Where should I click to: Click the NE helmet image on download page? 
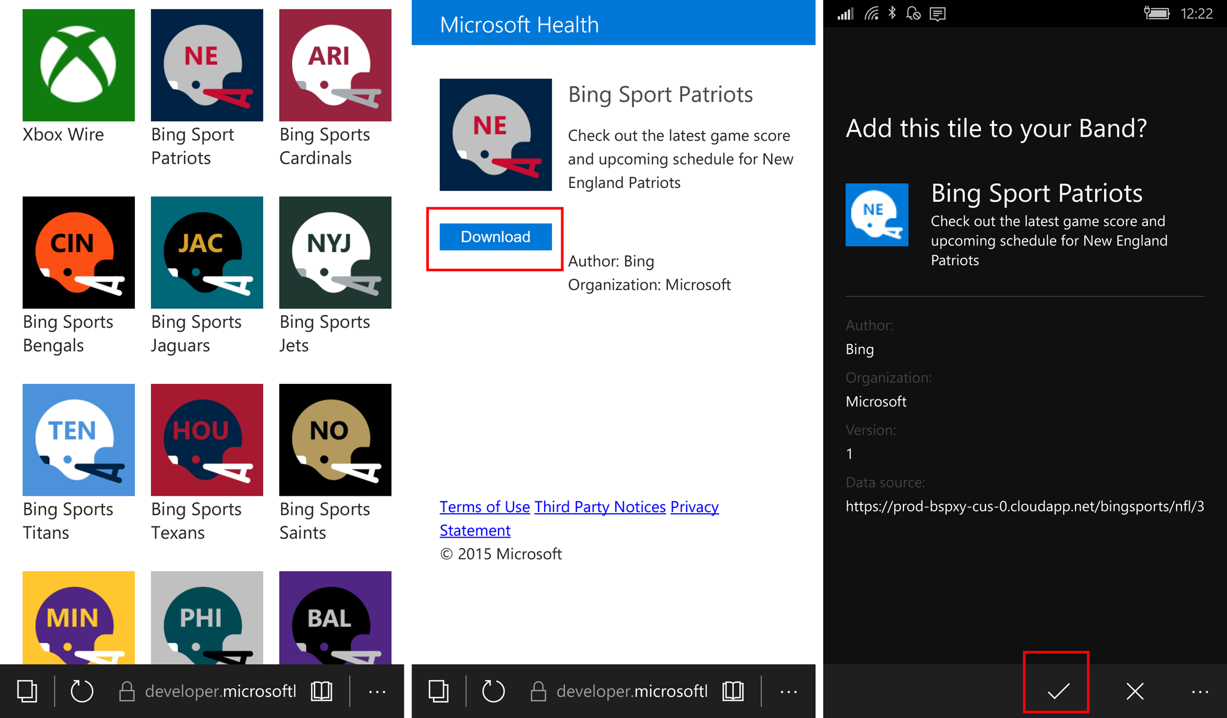[495, 135]
